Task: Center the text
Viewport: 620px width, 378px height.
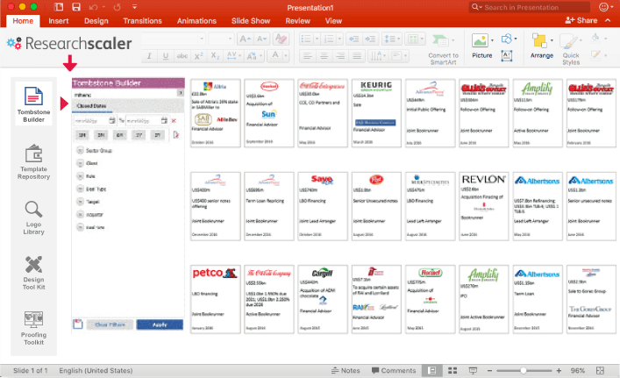Action: (x=324, y=56)
